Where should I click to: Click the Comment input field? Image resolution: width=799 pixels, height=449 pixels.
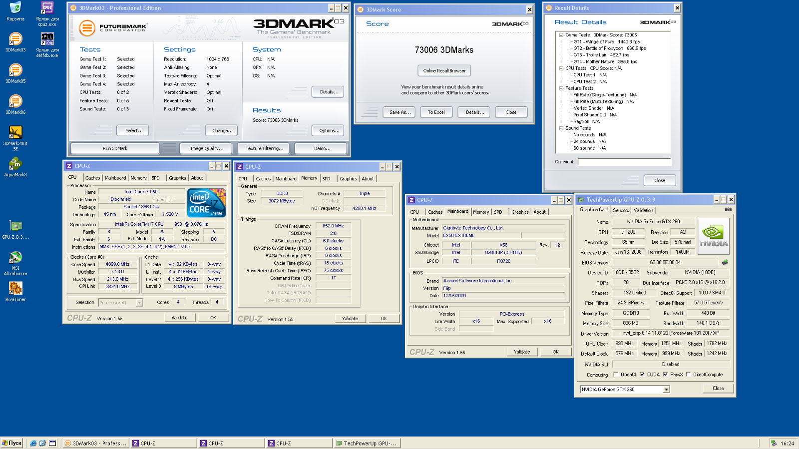[x=624, y=162]
